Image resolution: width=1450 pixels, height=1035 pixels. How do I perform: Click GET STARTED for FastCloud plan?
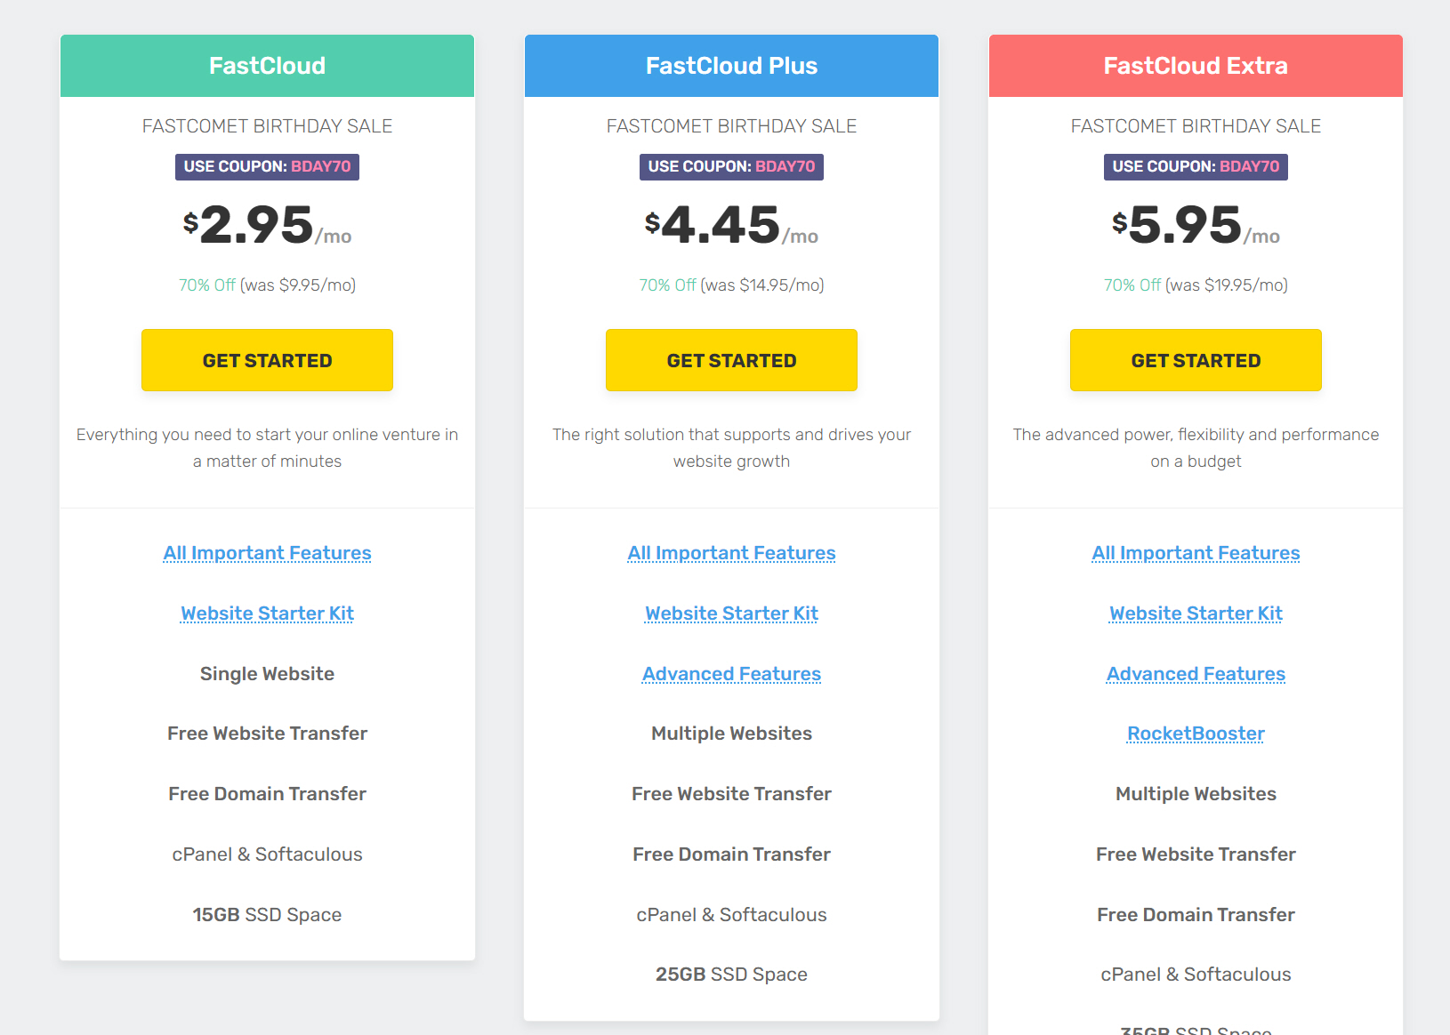[267, 360]
